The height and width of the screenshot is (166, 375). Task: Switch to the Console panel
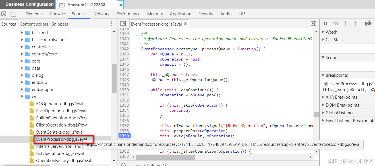tap(57, 14)
